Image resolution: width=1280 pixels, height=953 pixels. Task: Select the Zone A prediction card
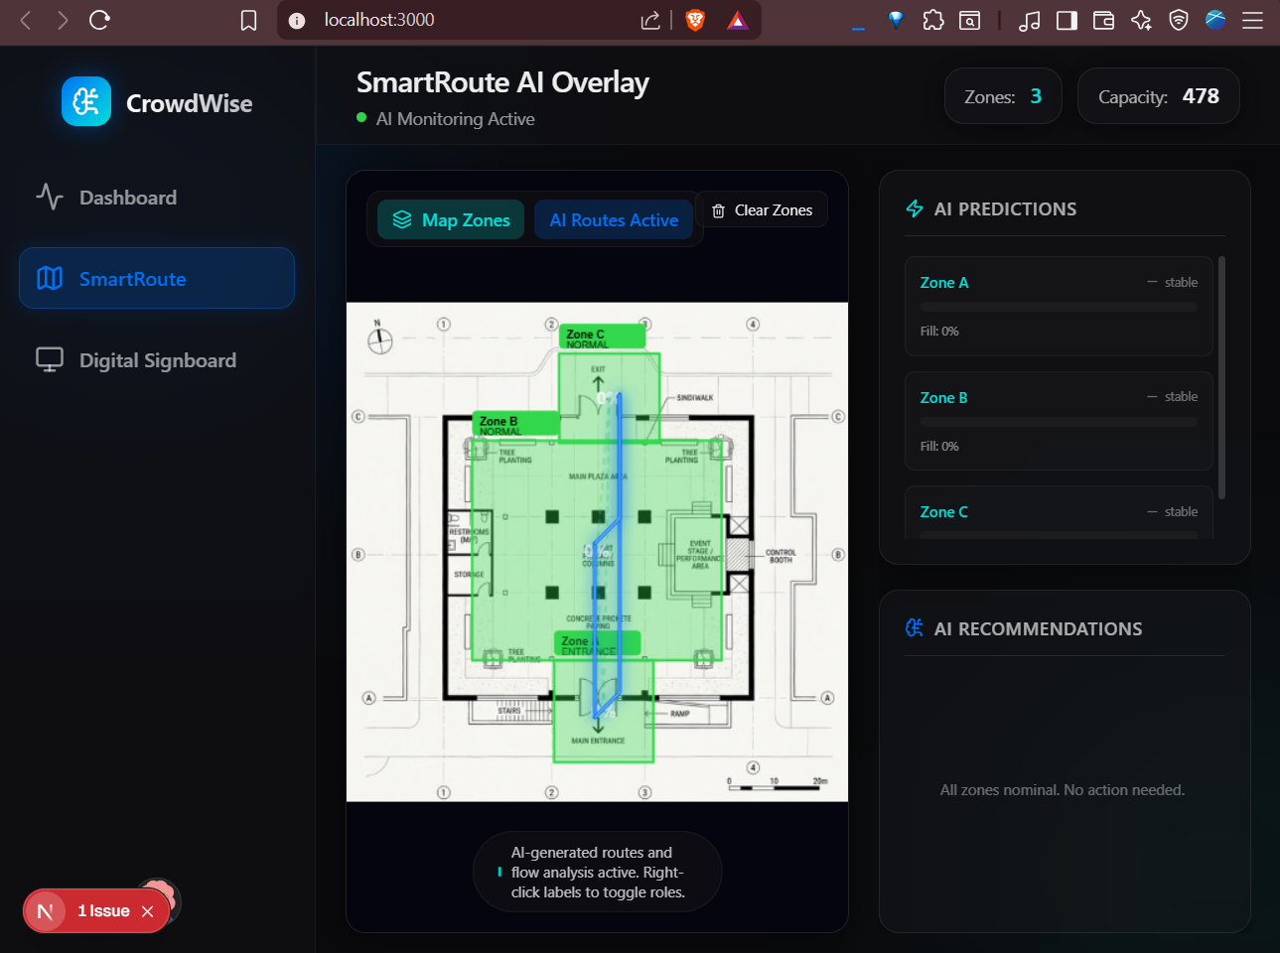pos(1059,307)
